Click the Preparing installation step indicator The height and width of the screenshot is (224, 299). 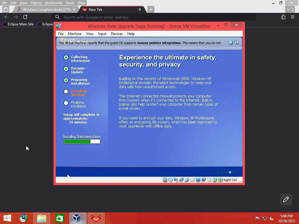(x=66, y=80)
